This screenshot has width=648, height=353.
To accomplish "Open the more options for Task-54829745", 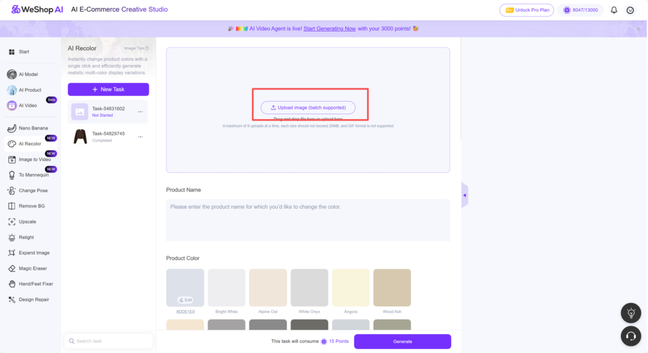I will pyautogui.click(x=140, y=136).
